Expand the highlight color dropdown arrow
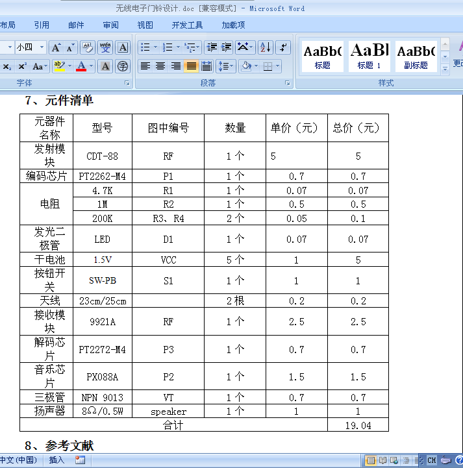463x468 pixels. (69, 66)
